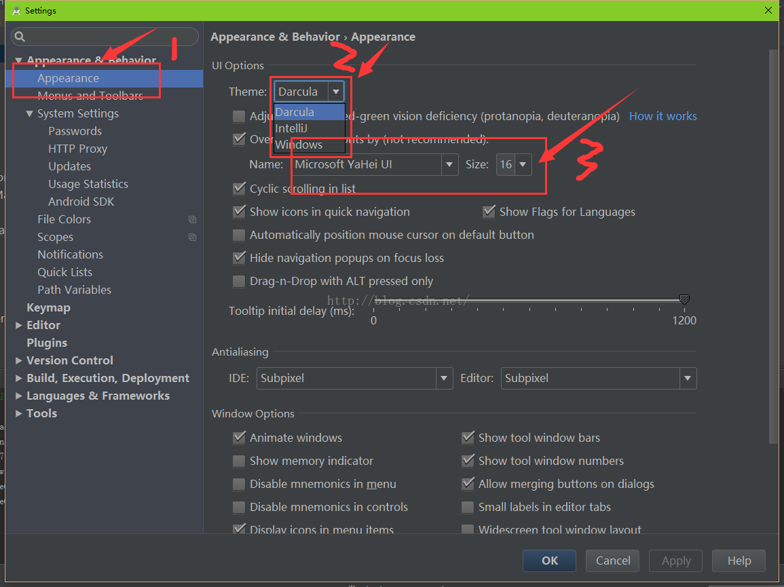Open Android SDK settings
The width and height of the screenshot is (784, 587).
pos(81,202)
